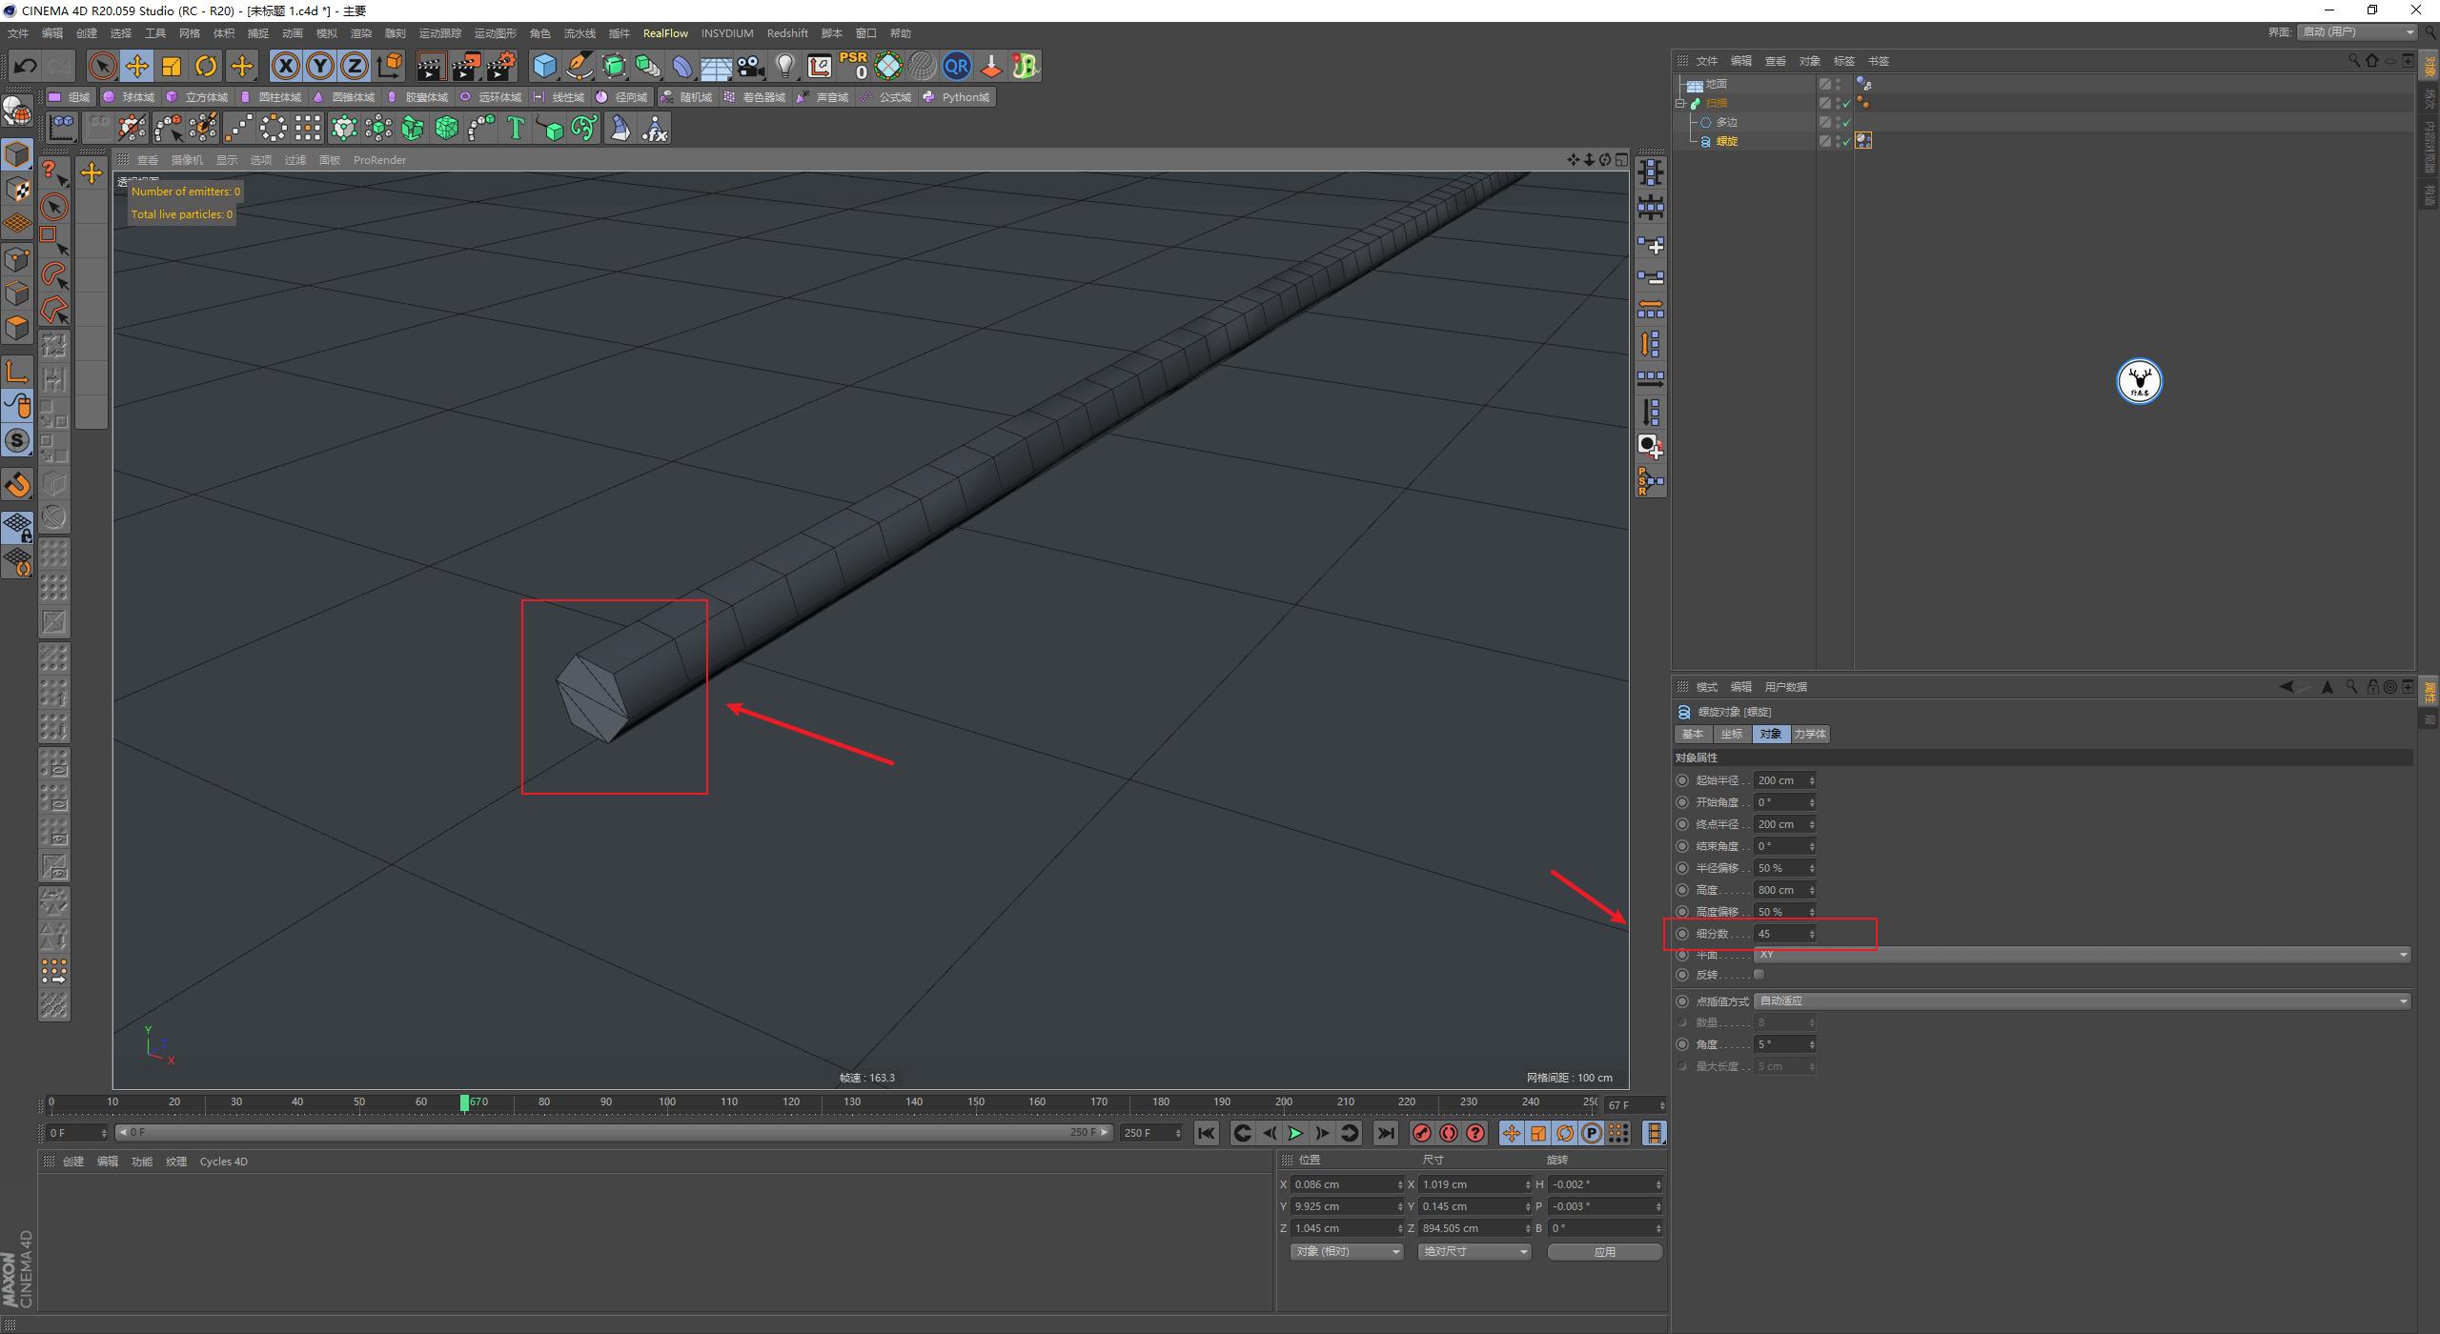Screen dimensions: 2440x1334
Task: Toggle the enable checkmark next to 多边
Action: click(x=1845, y=123)
